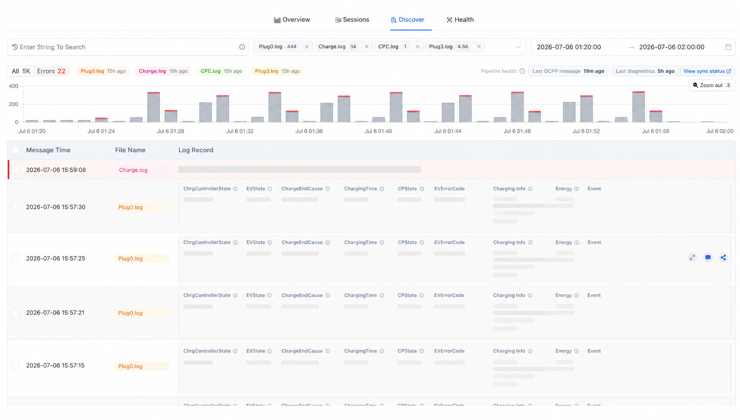Click EVState info icon in 15:57:30 row
The height and width of the screenshot is (420, 740).
pos(270,189)
